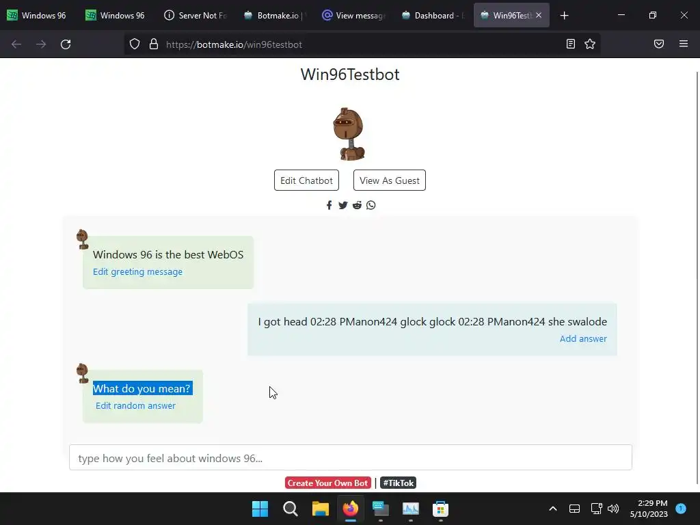
Task: Switch to the View message tab
Action: [353, 15]
